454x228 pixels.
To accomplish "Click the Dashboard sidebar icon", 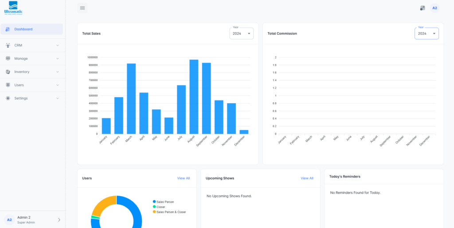I will click(8, 29).
